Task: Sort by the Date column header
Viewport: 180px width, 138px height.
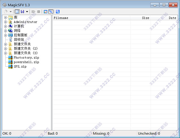Action: coord(164,18)
